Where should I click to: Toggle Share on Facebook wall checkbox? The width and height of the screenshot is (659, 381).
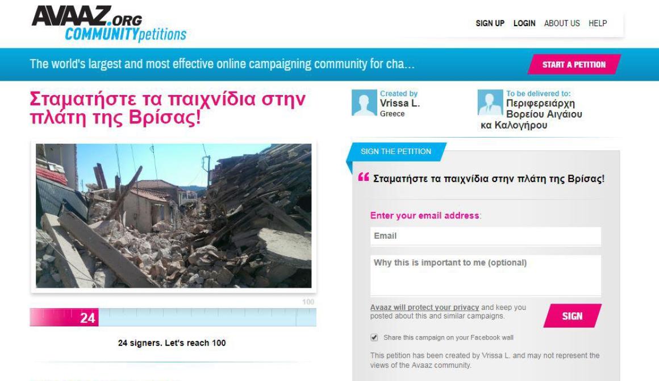(x=374, y=337)
